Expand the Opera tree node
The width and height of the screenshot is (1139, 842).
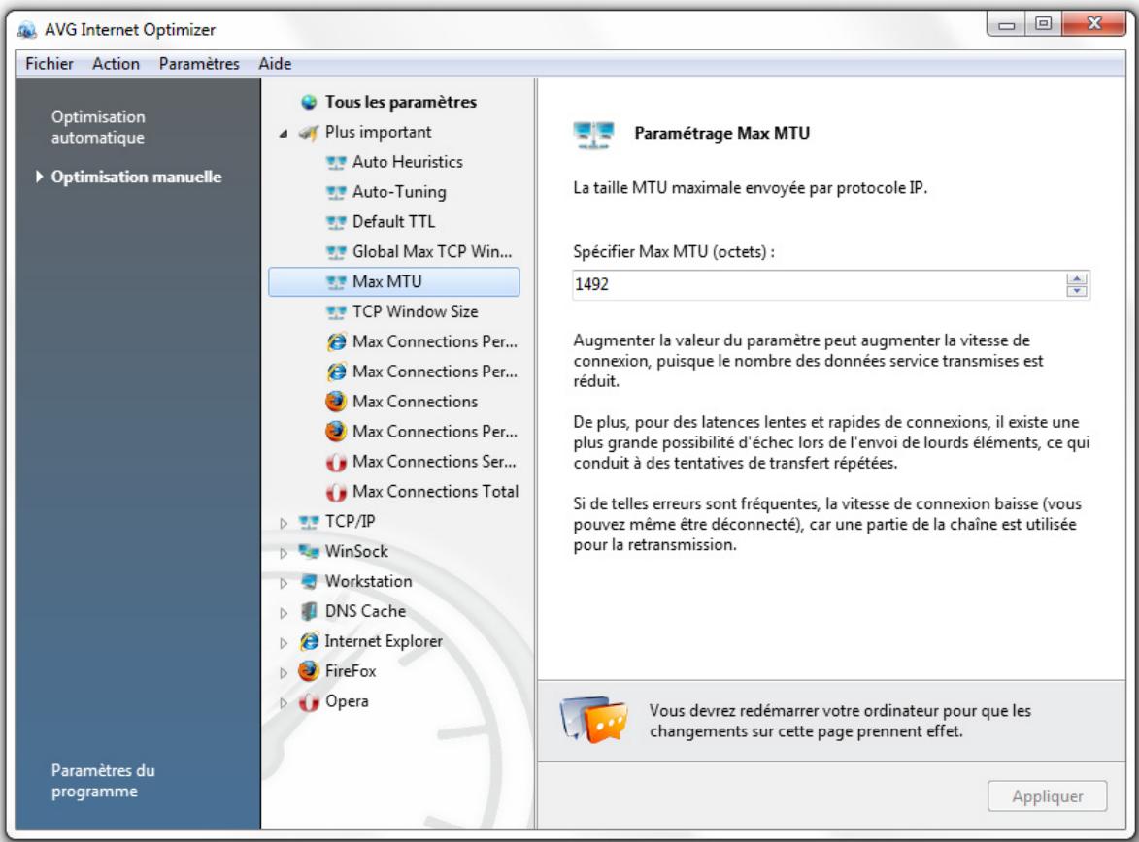[284, 702]
